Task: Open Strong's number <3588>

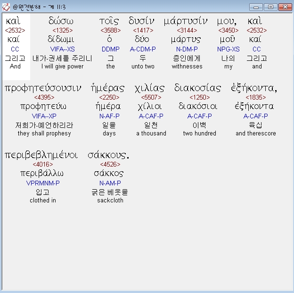Action: (111, 30)
